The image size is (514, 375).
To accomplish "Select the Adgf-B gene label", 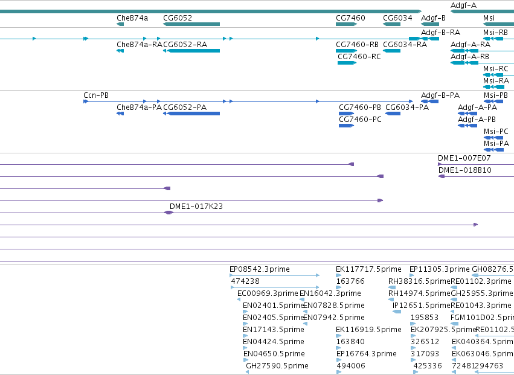I will click(x=433, y=18).
